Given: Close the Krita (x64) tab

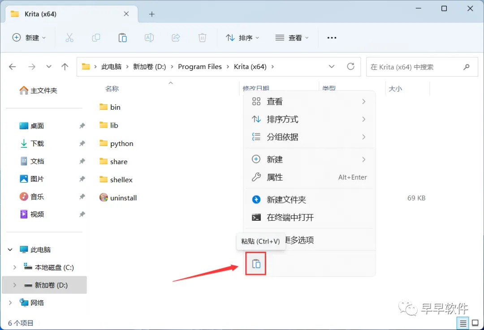Looking at the screenshot, I should [126, 14].
